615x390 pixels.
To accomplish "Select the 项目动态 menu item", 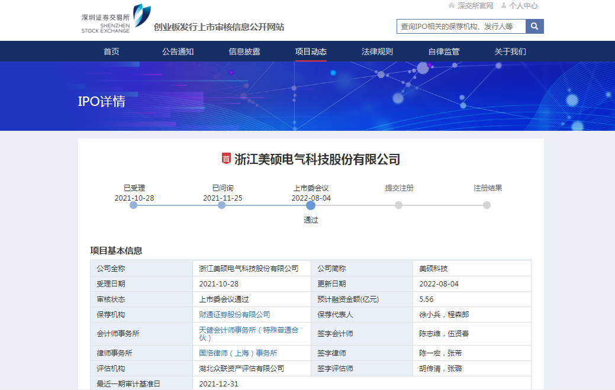I will (311, 51).
